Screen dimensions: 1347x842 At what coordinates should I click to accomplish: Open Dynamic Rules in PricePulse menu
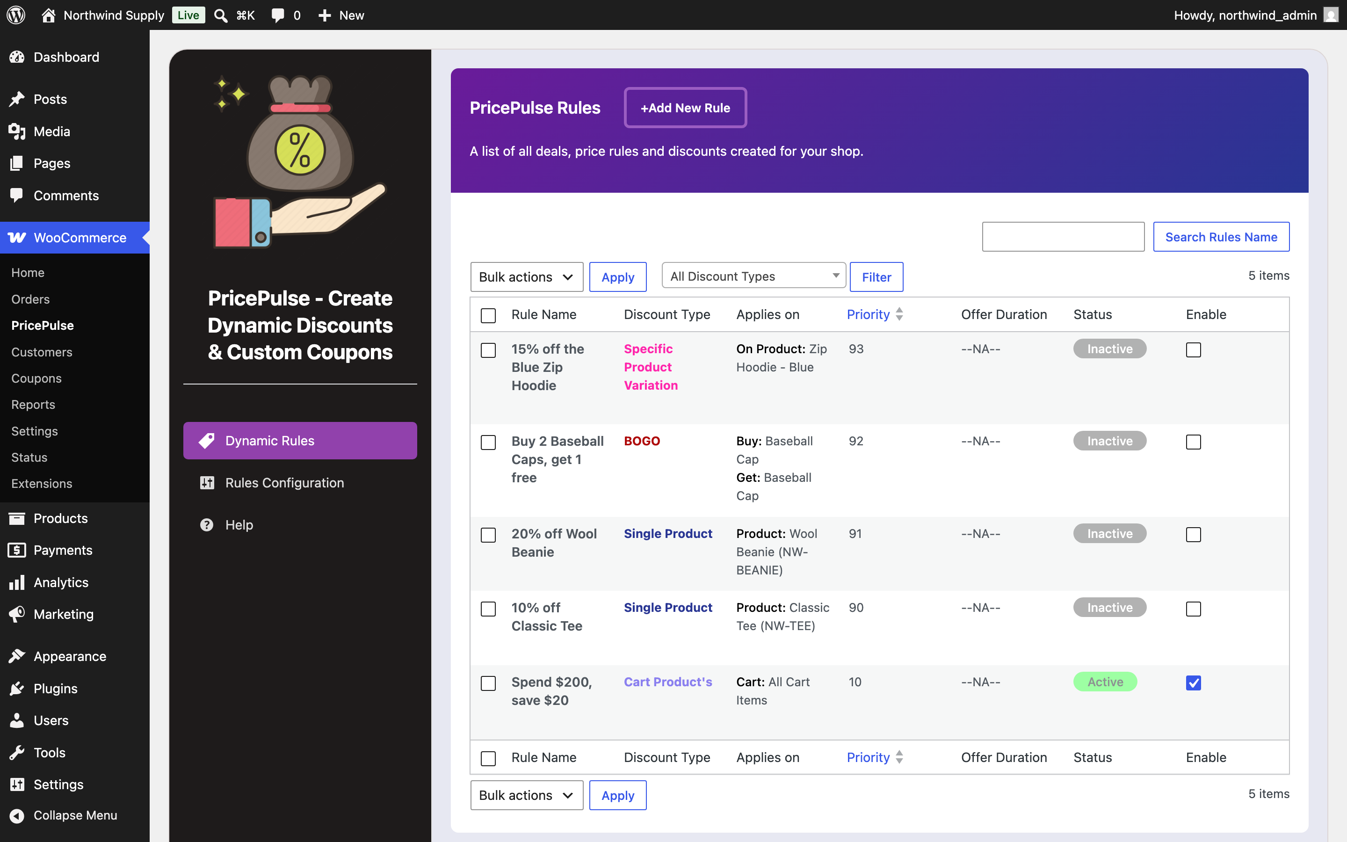click(x=300, y=441)
